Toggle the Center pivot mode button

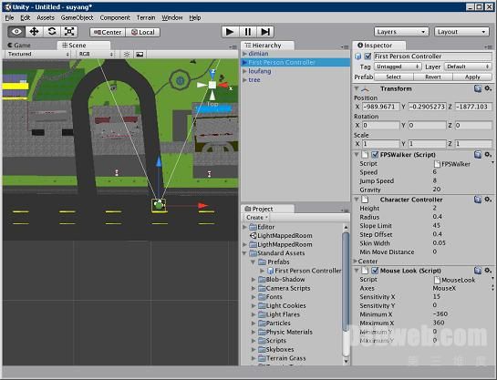click(x=108, y=32)
